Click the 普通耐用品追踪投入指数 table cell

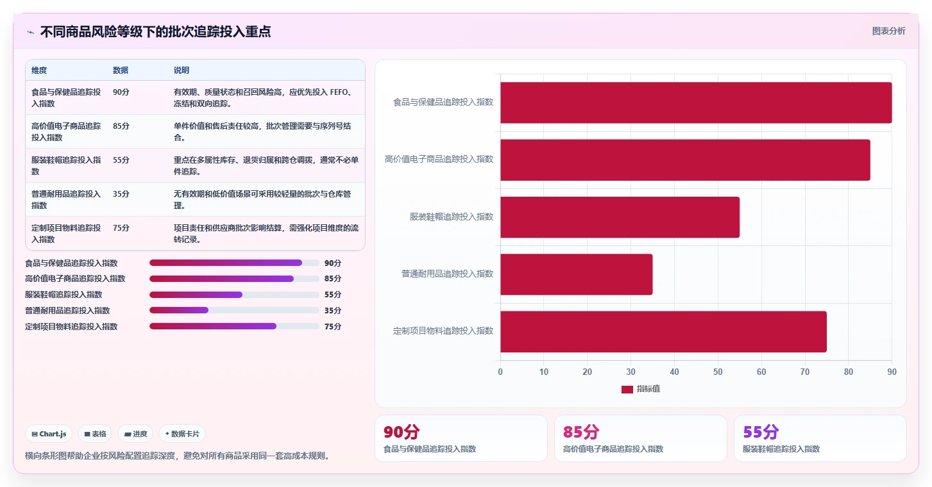click(x=66, y=200)
